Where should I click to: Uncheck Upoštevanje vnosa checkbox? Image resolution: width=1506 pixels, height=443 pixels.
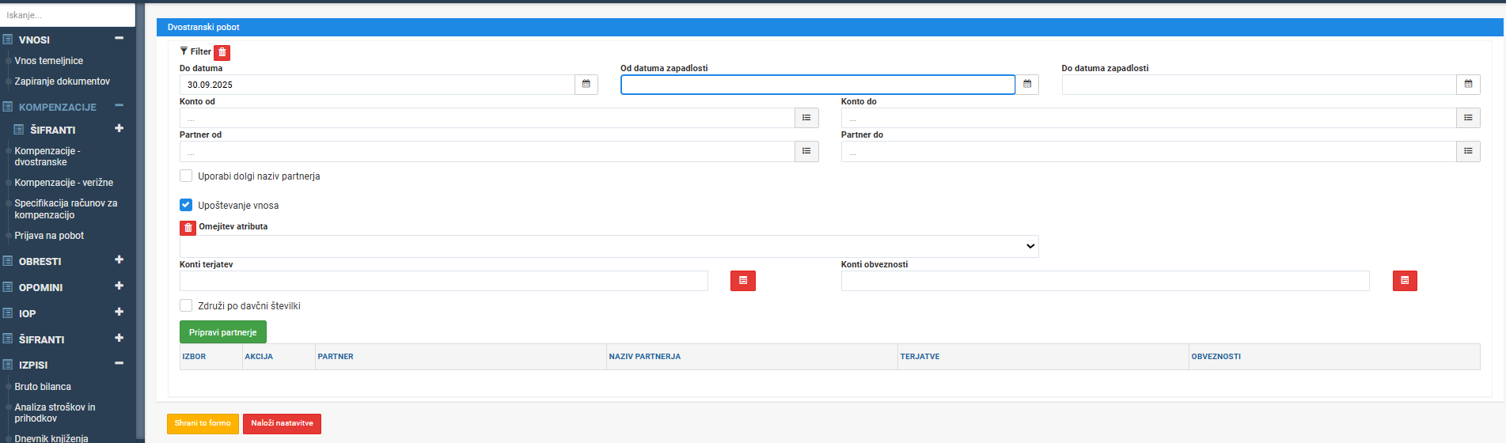(x=186, y=205)
